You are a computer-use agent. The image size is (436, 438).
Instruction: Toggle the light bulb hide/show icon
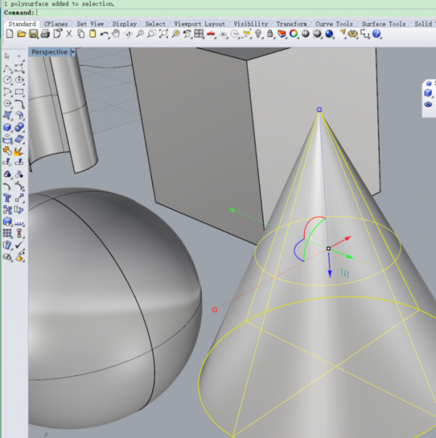[x=258, y=34]
